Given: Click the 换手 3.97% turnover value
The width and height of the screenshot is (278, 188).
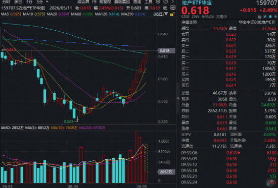Looking at the screenshot, I should click(270, 93).
